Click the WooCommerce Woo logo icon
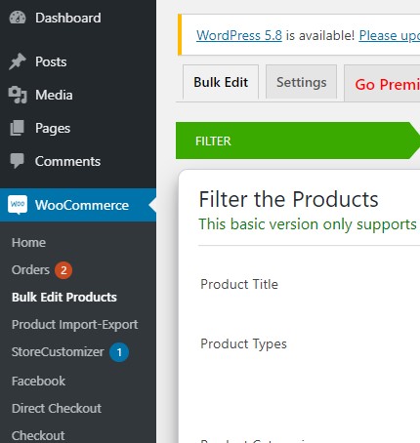Viewport: 420px width, 443px height. tap(18, 205)
